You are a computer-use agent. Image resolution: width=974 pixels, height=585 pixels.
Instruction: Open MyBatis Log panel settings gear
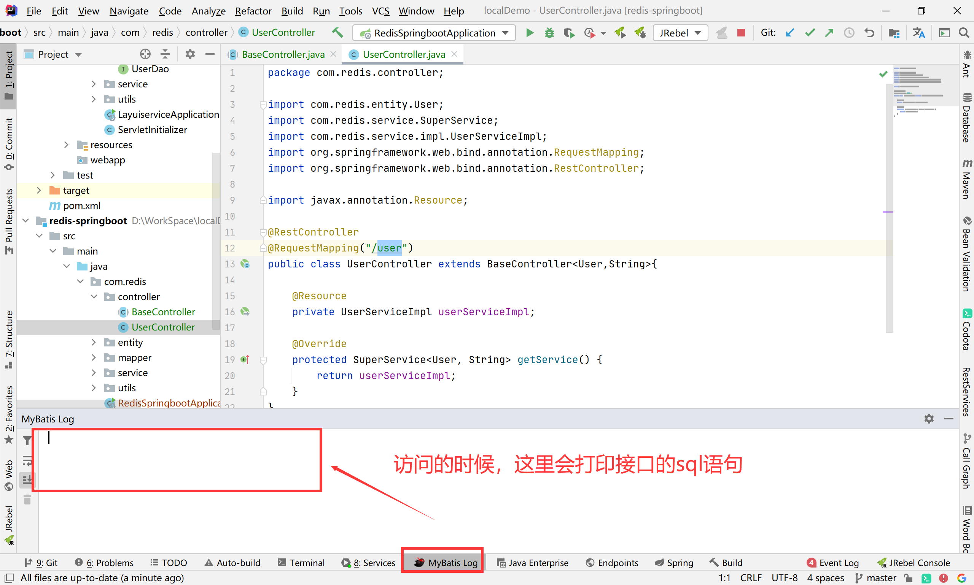(x=929, y=419)
